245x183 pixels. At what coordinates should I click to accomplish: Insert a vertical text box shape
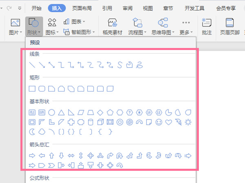(x=42, y=112)
